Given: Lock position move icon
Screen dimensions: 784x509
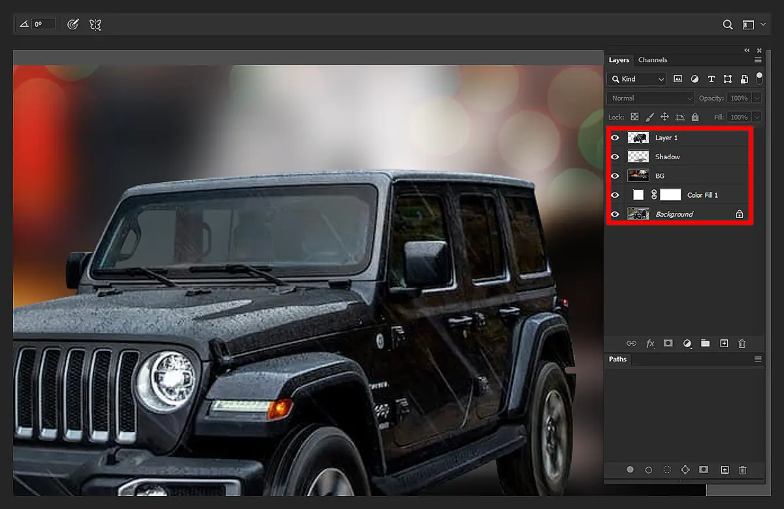Looking at the screenshot, I should [664, 117].
